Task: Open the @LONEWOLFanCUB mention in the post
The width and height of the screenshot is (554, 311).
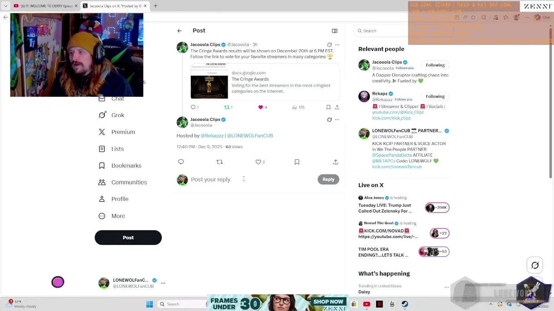Action: tap(250, 136)
